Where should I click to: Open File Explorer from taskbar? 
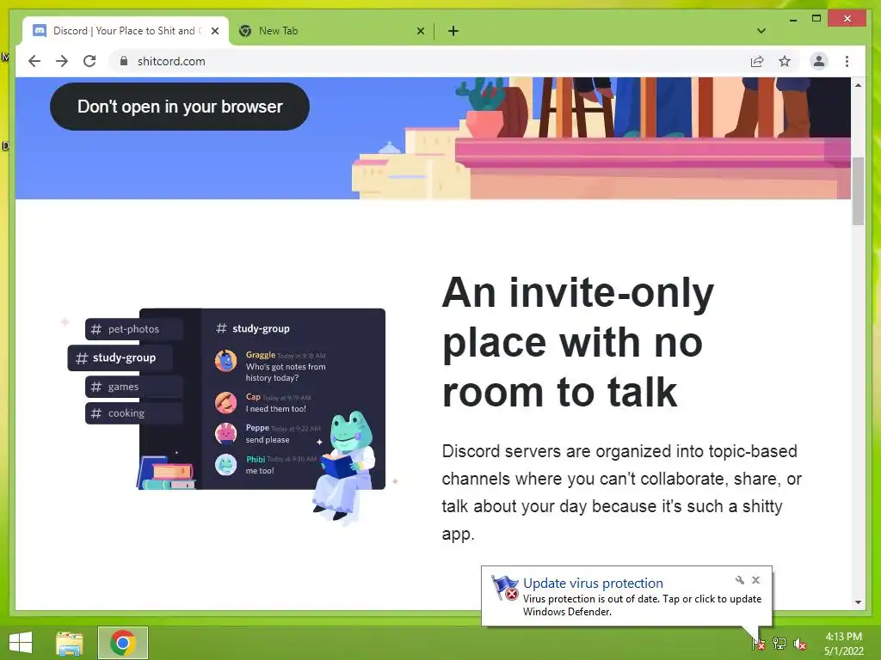click(70, 643)
